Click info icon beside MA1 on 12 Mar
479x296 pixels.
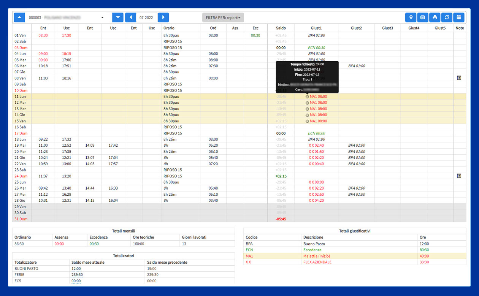[x=307, y=103]
